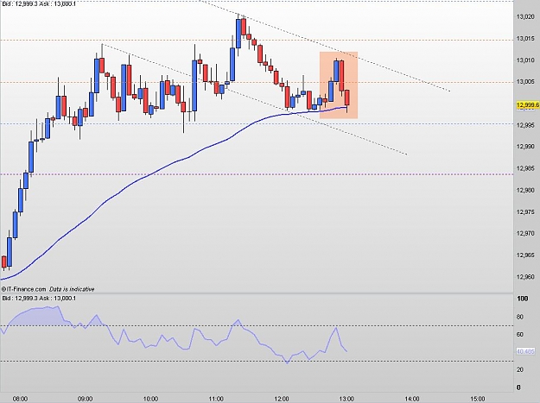The image size is (540, 403).
Task: Click the Bid/Ask quote in price panel header
Action: point(39,3)
